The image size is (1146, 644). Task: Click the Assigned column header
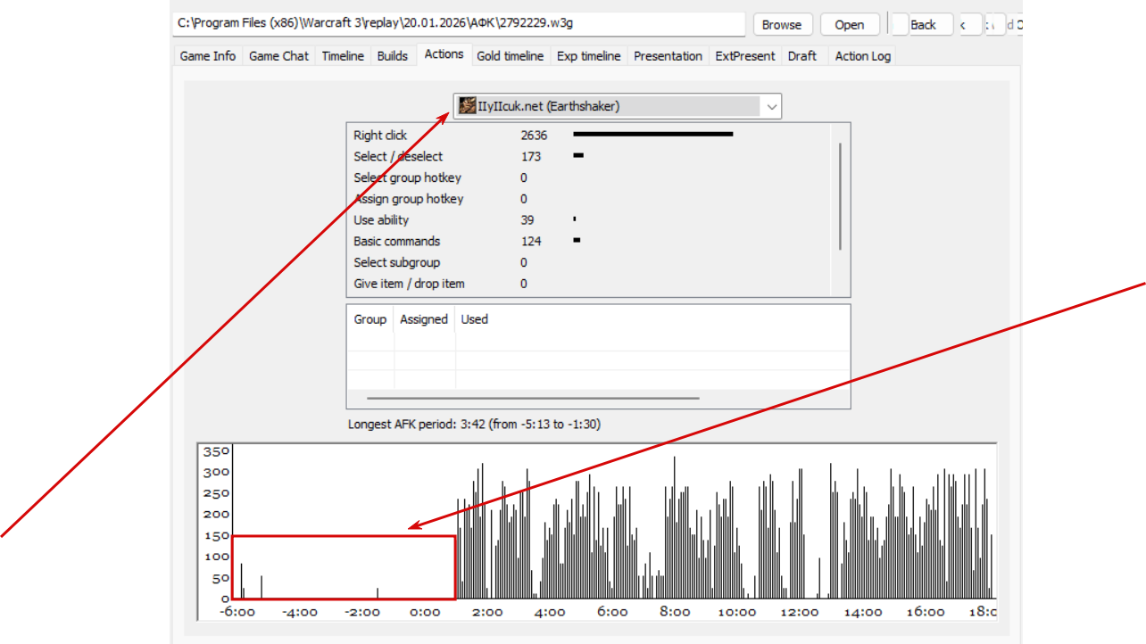pos(424,319)
